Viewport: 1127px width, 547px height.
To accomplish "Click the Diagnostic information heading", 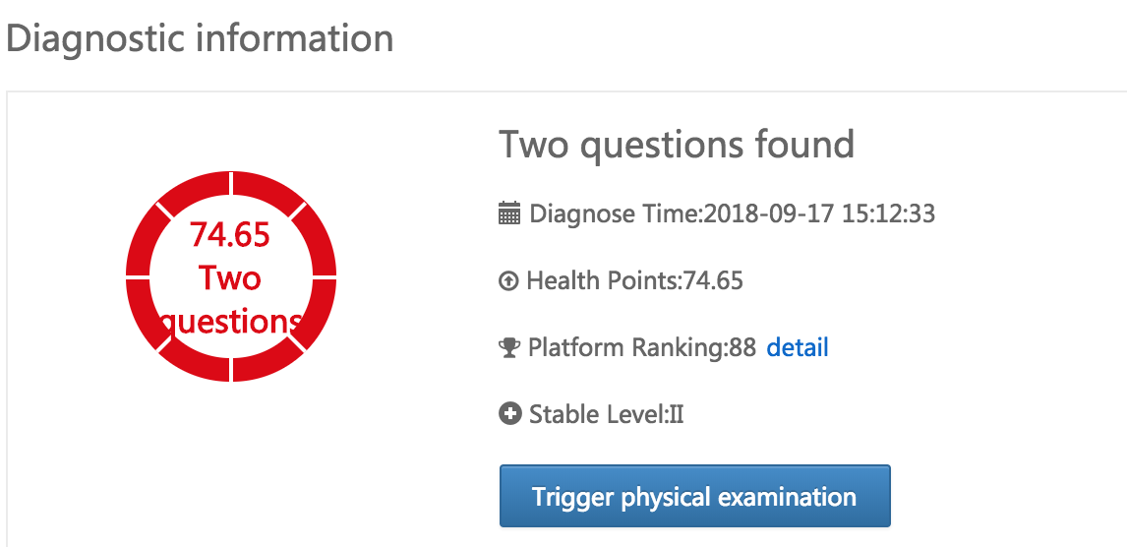I will 200,38.
